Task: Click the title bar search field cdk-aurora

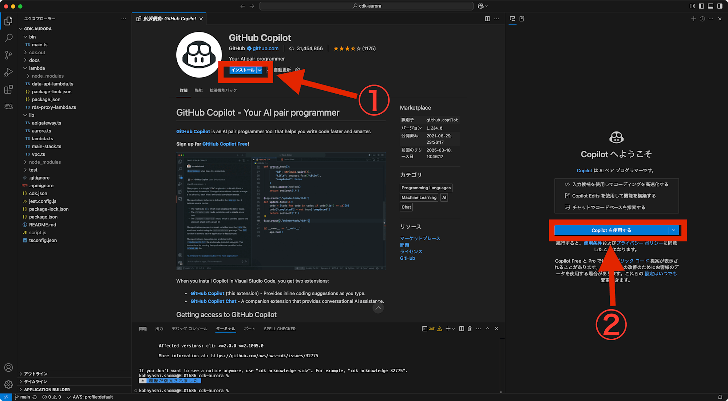Action: tap(366, 6)
